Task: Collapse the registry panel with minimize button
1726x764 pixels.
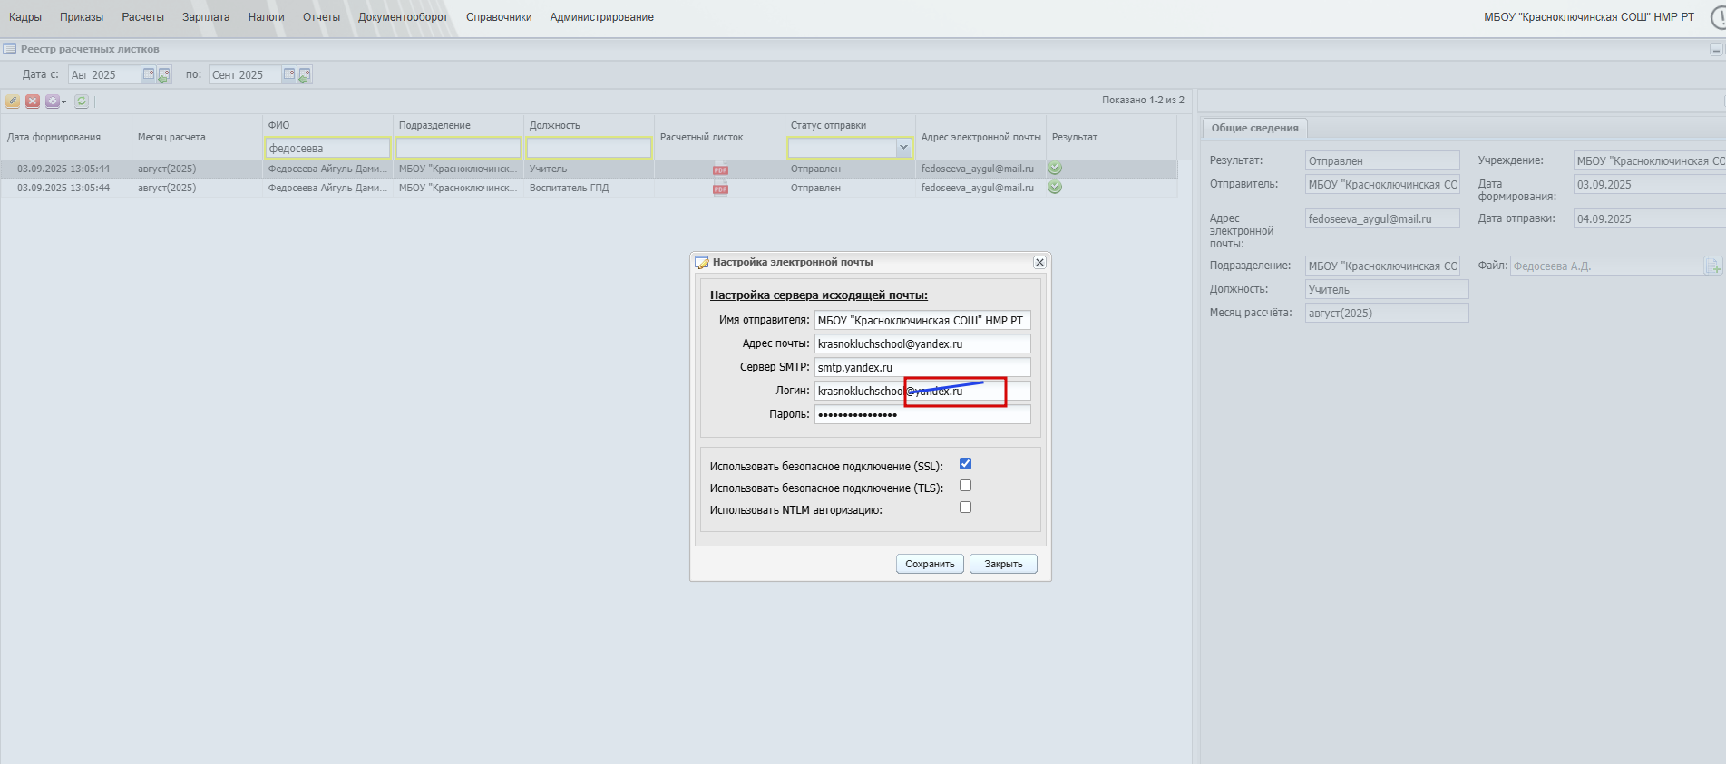Action: point(1716,50)
